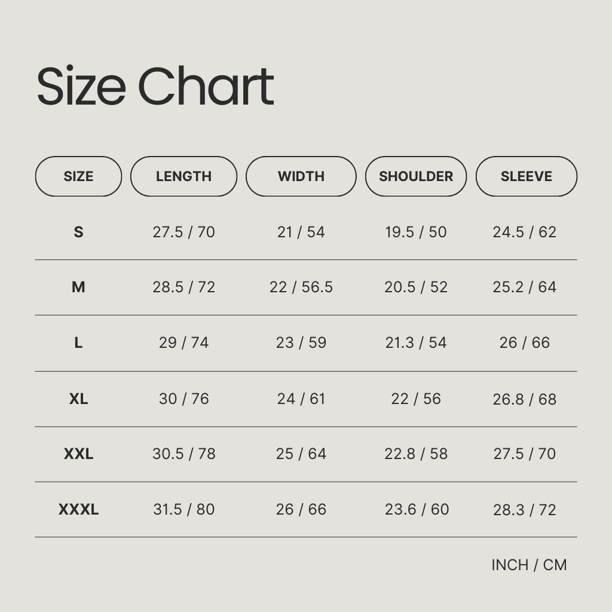The image size is (612, 612).
Task: Select the WIDTH column header
Action: tap(301, 176)
